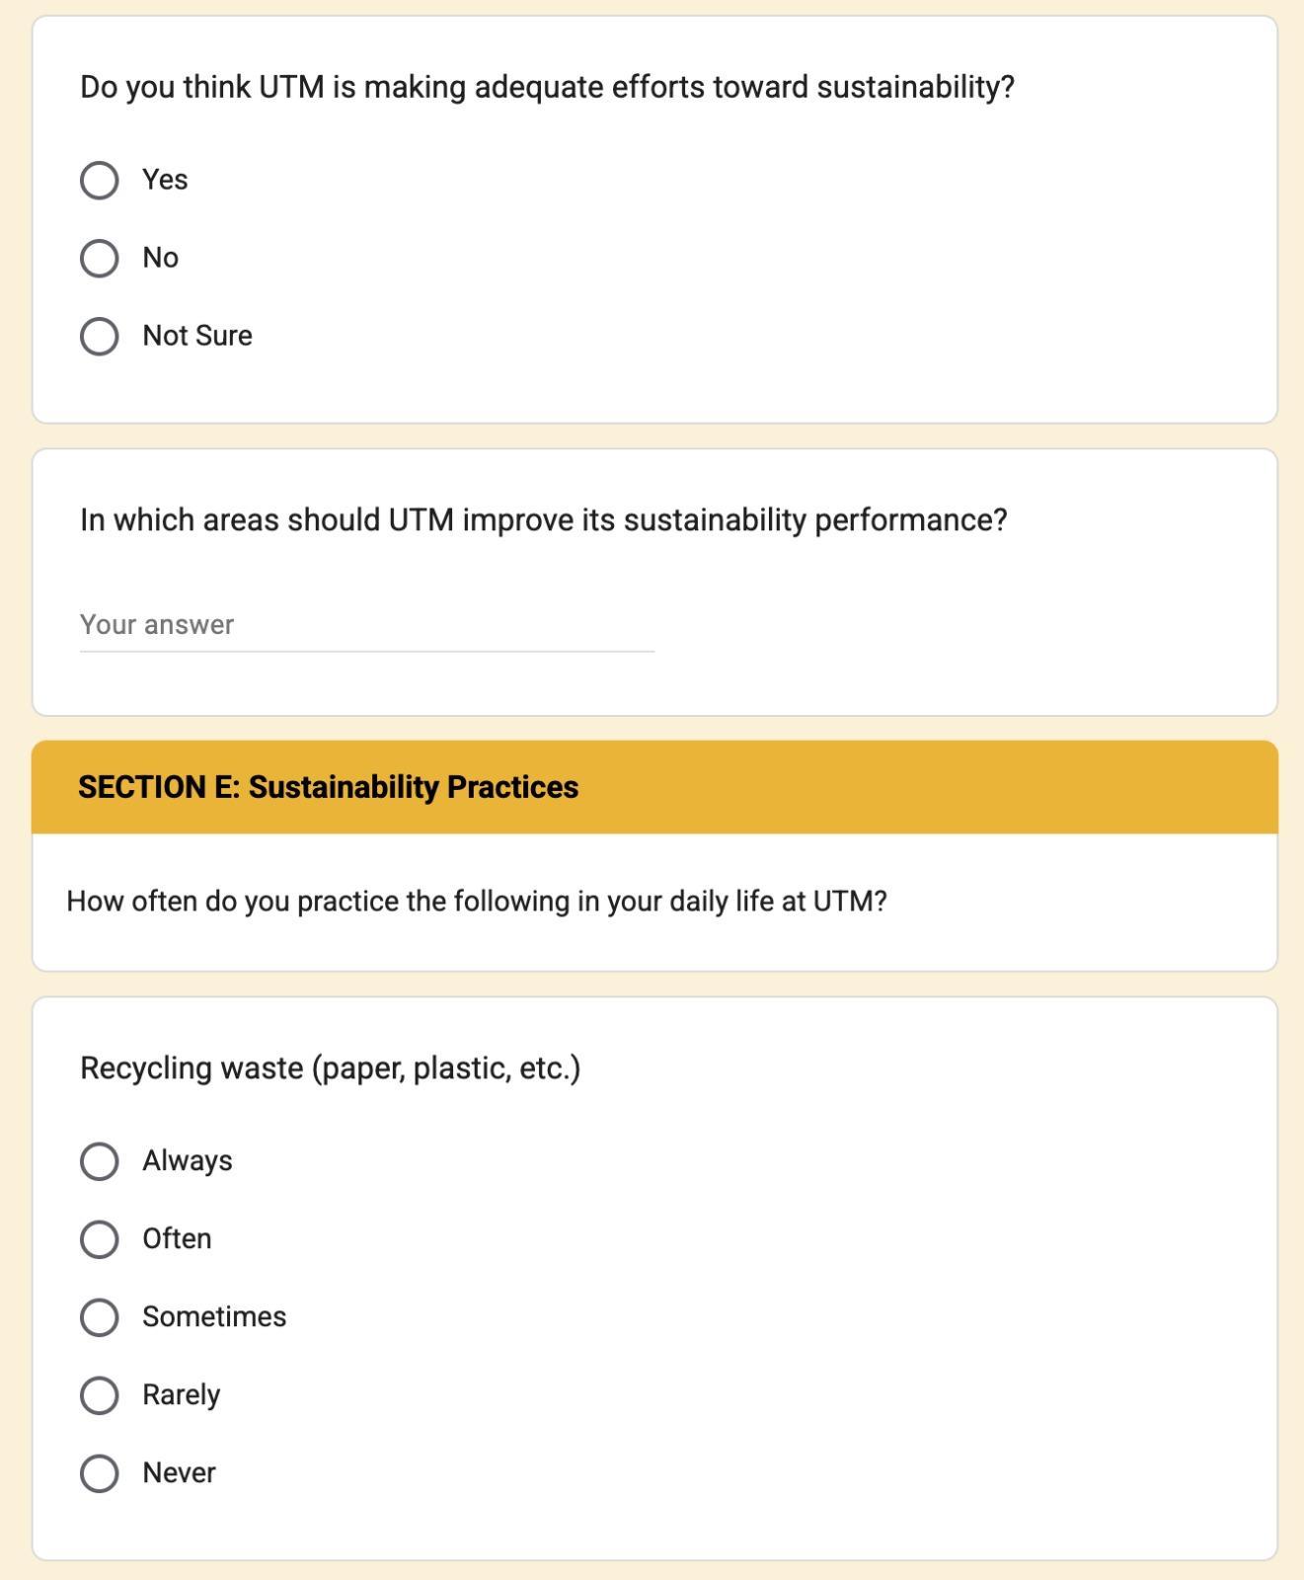Select the 'Not Sure' radio option
Screen dimensions: 1304x1580
pos(99,337)
